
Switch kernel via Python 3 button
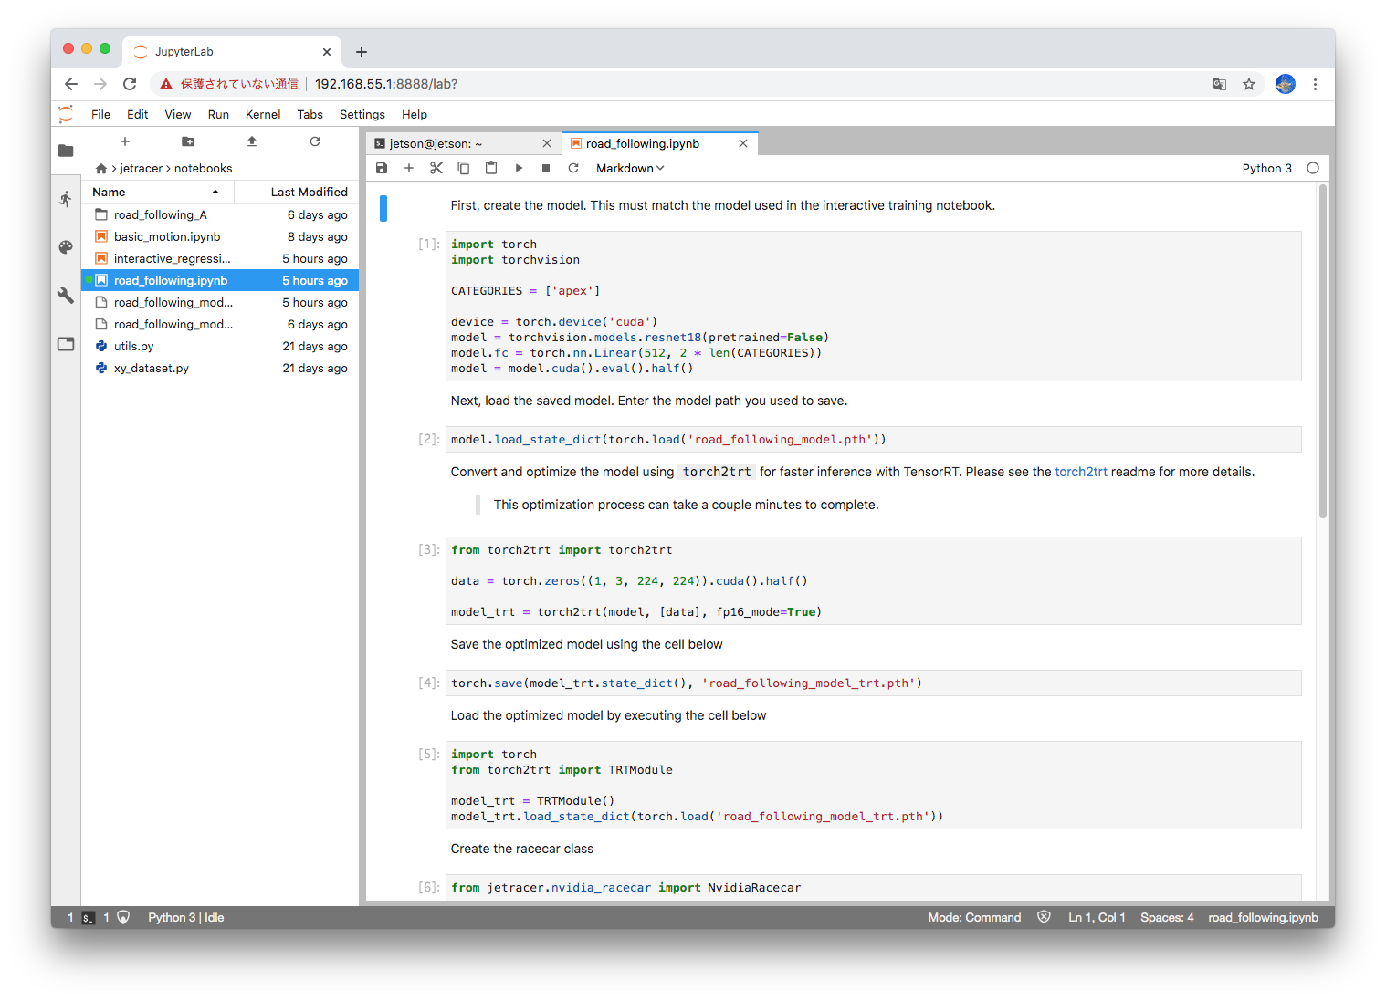(x=1267, y=168)
